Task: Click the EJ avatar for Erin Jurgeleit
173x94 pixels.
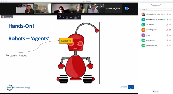Action: pos(143,25)
